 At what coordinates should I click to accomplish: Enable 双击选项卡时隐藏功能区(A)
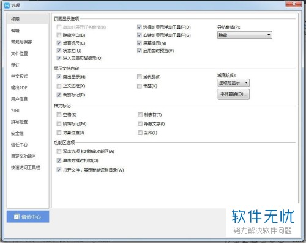coord(59,151)
